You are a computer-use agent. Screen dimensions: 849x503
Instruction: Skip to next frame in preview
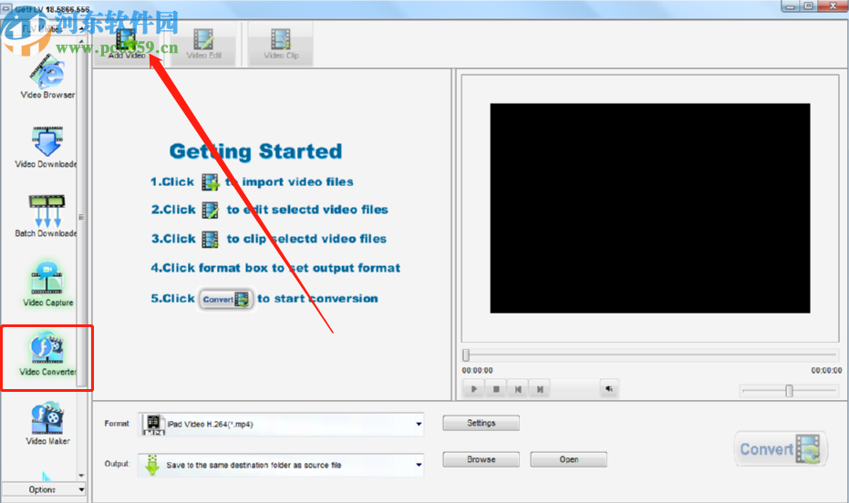(x=540, y=389)
